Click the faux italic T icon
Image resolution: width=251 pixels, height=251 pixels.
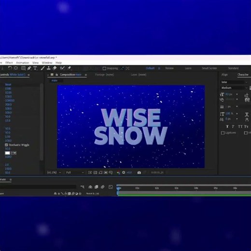point(233,126)
